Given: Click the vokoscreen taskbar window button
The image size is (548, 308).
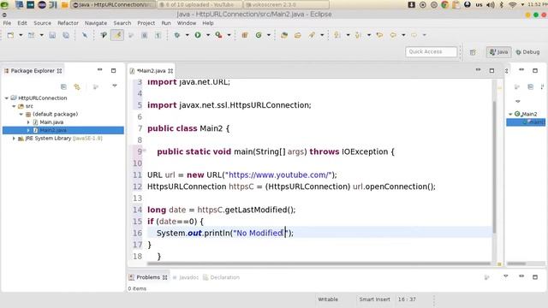Looking at the screenshot, I should [x=287, y=5].
